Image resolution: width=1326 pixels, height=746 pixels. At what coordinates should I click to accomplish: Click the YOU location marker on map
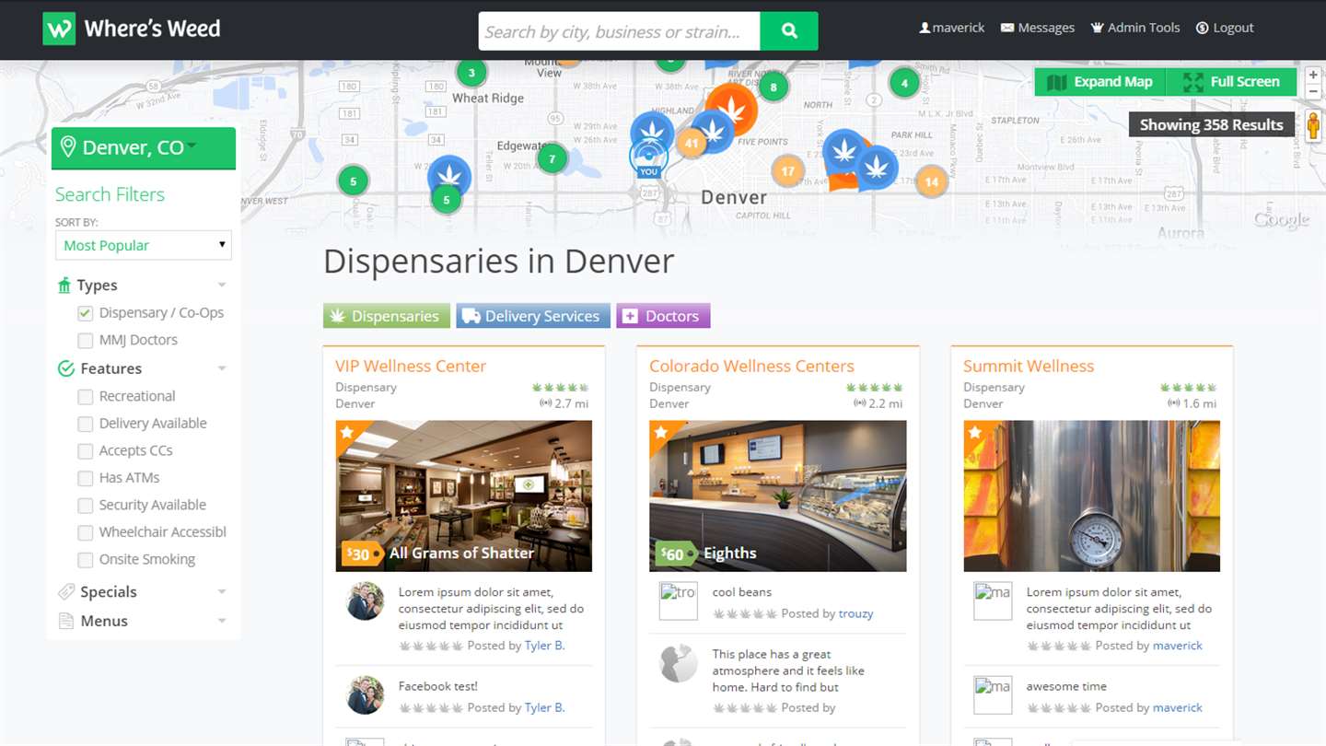[x=649, y=159]
